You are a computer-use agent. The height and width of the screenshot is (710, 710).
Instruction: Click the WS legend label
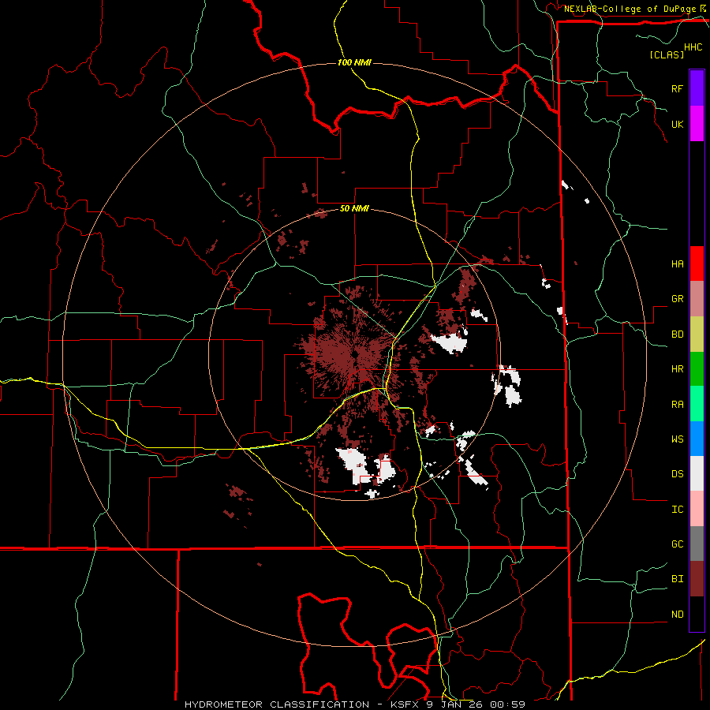click(677, 439)
